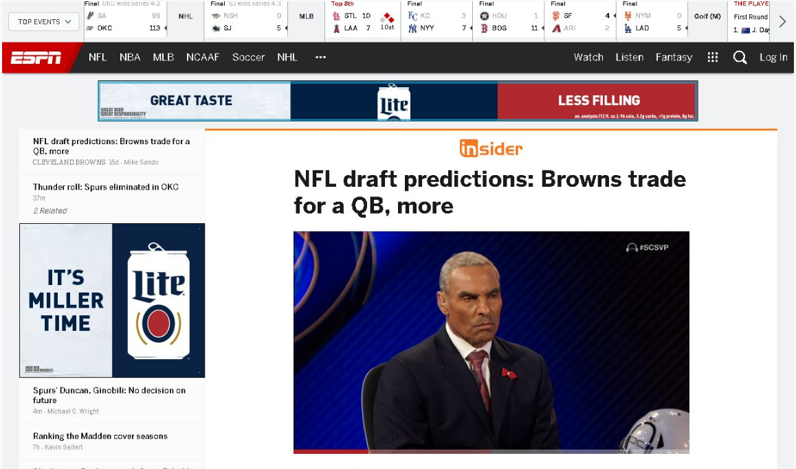Expand the Top Events dropdown
796x469 pixels.
pos(44,22)
